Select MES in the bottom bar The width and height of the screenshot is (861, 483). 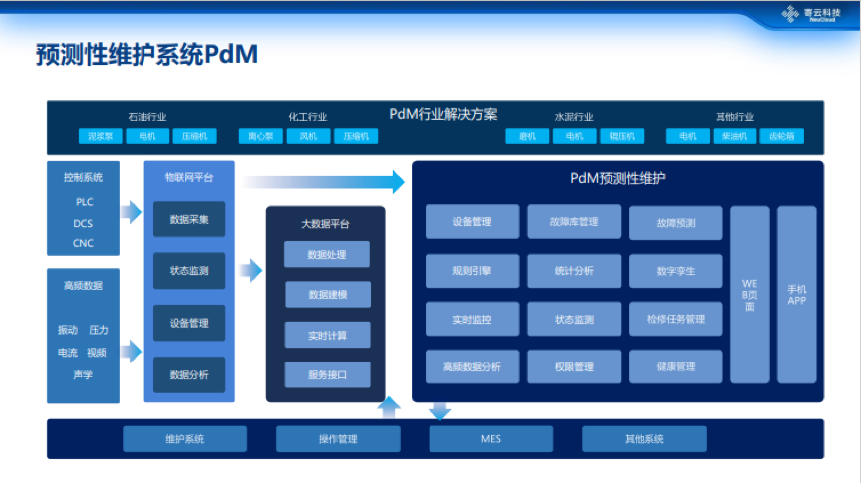tap(491, 439)
